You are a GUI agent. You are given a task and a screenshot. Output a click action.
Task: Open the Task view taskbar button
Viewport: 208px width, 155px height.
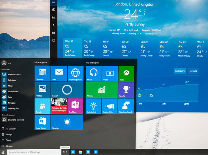click(x=65, y=152)
